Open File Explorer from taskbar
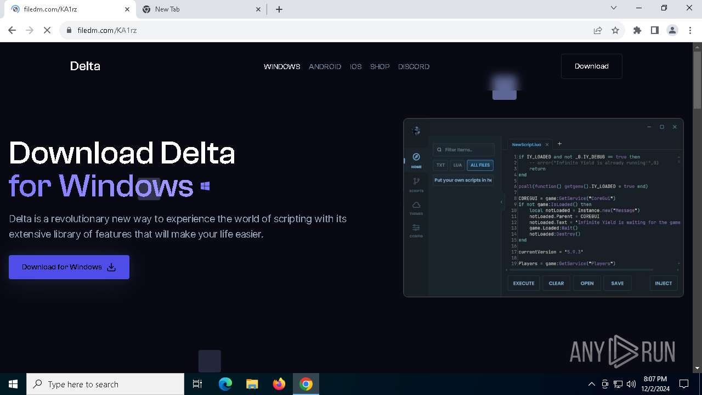Viewport: 702px width, 395px height. pyautogui.click(x=252, y=384)
